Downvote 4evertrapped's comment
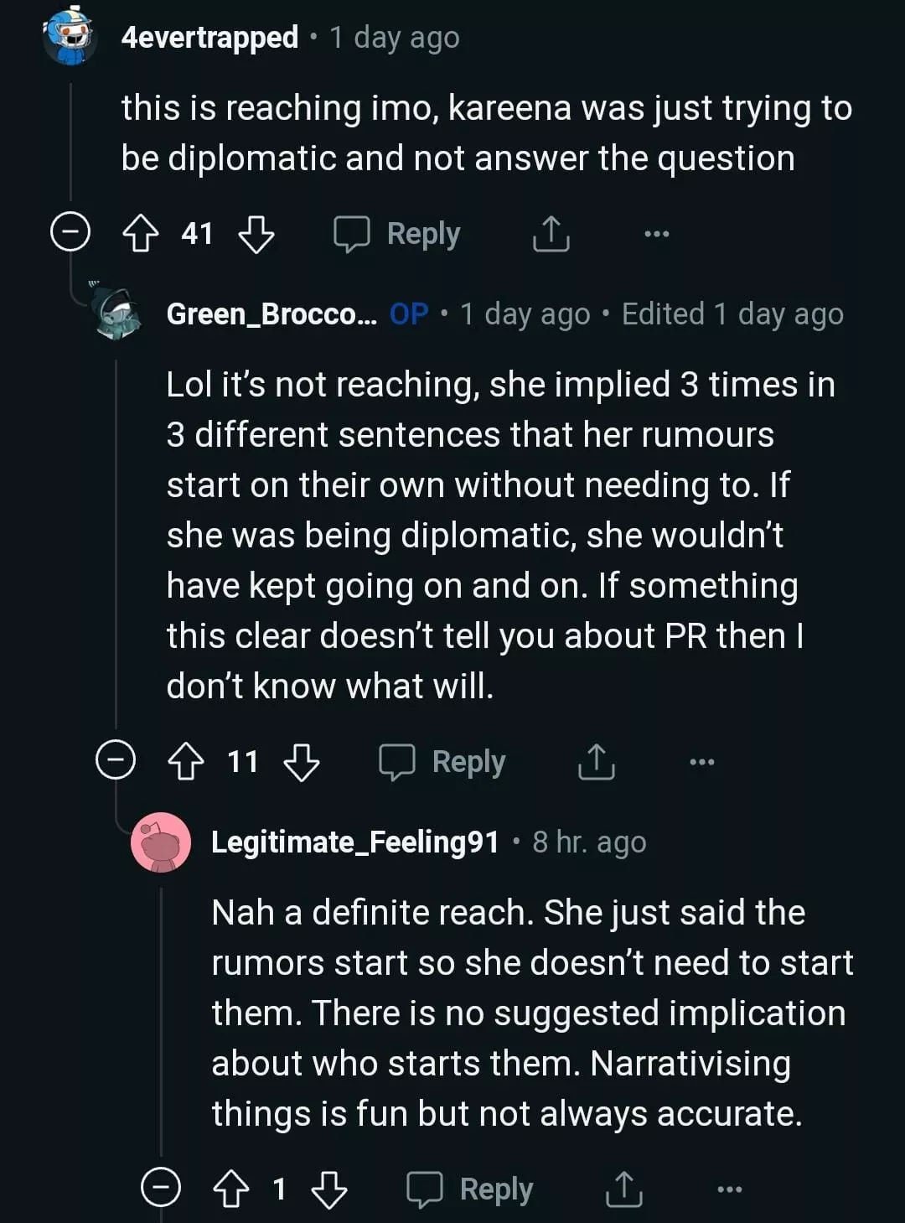Viewport: 905px width, 1223px height. pyautogui.click(x=256, y=234)
